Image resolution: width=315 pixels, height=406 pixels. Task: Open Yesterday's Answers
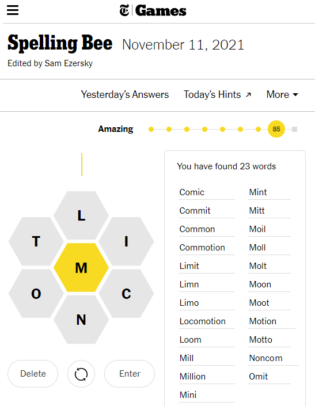tap(125, 94)
